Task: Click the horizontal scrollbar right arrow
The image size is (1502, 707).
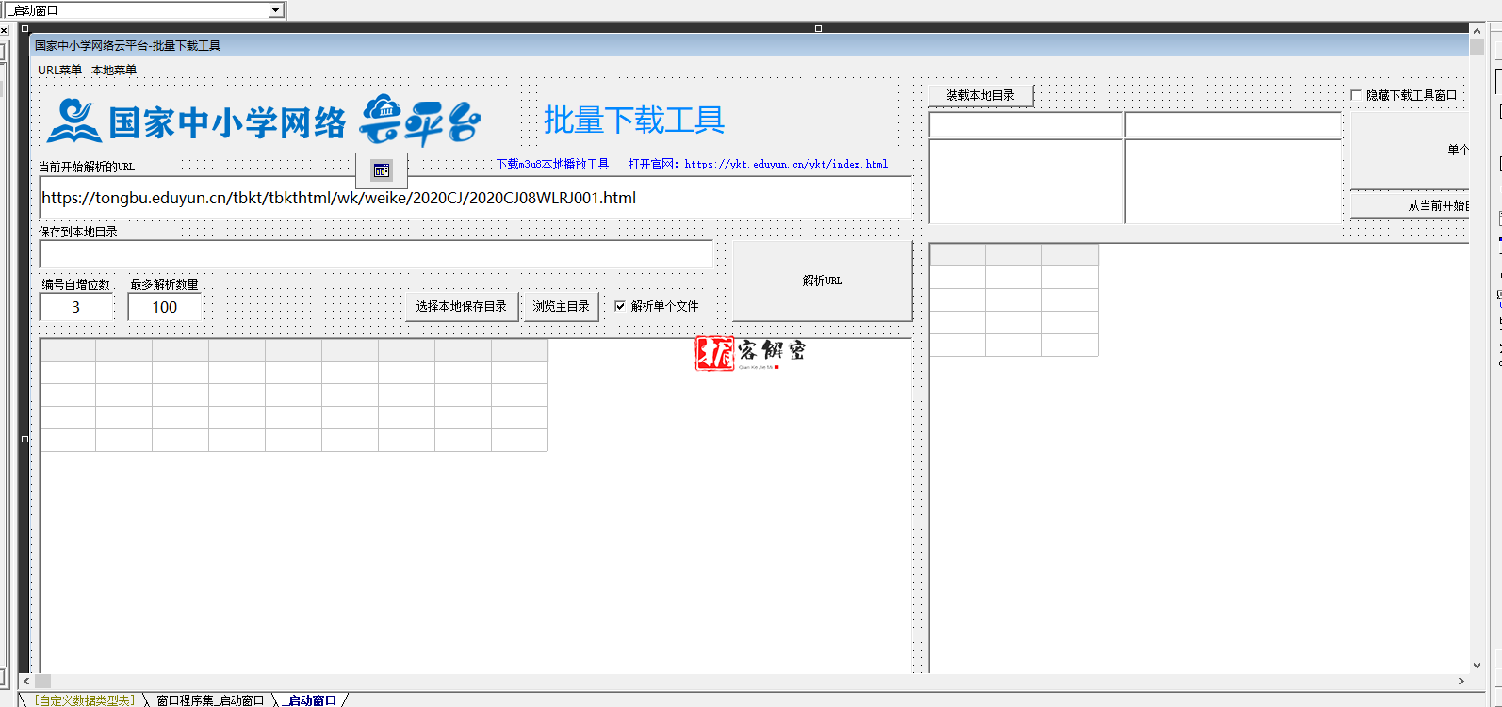Action: coord(1461,681)
